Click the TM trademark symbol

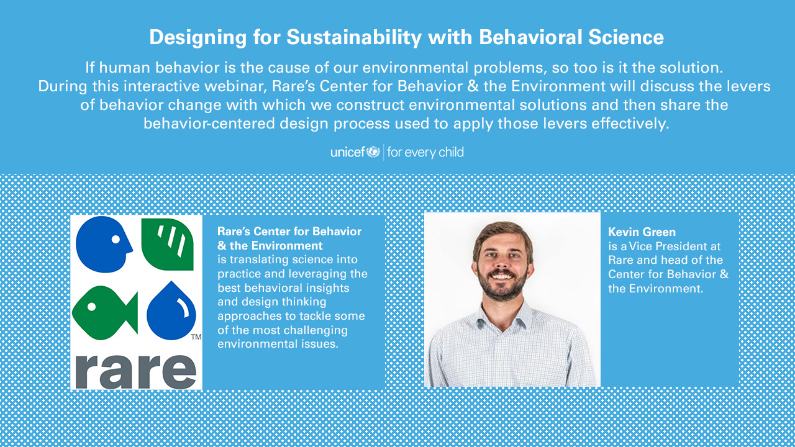pos(196,337)
